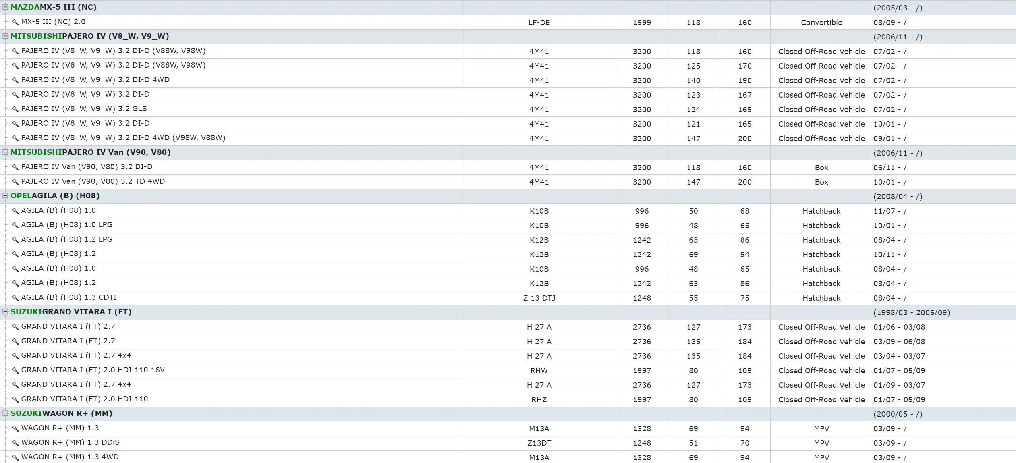Click magnifier icon for GRAND VITARA I (FT) 2.0 HDI 110
This screenshot has height=463, width=1016.
pos(15,399)
